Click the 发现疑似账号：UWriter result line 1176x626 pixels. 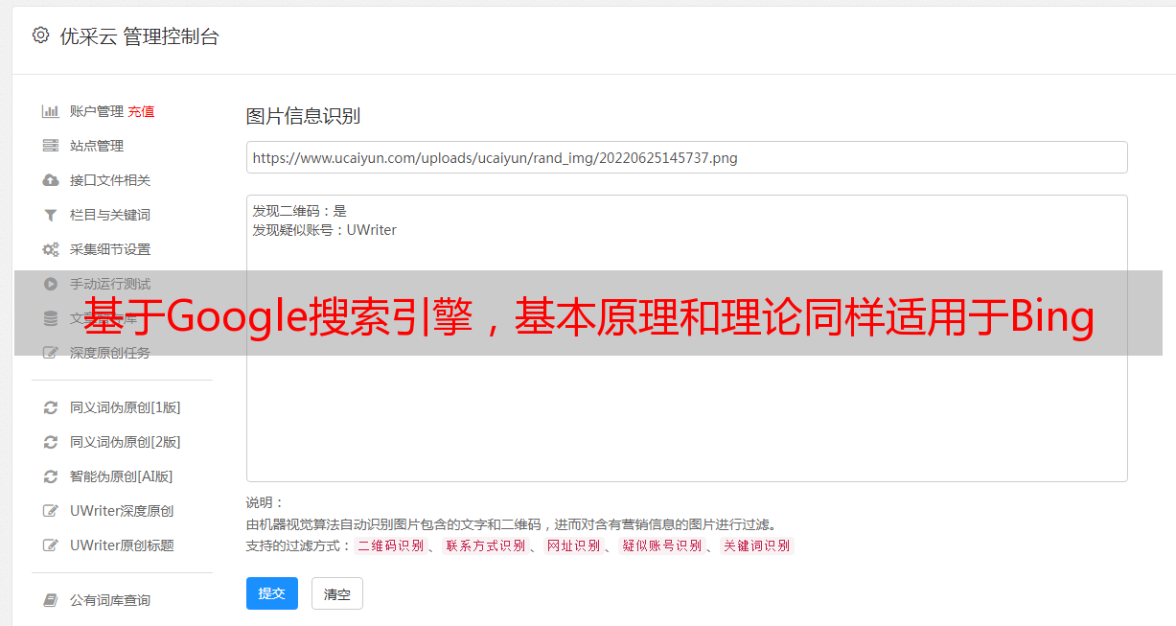[325, 230]
